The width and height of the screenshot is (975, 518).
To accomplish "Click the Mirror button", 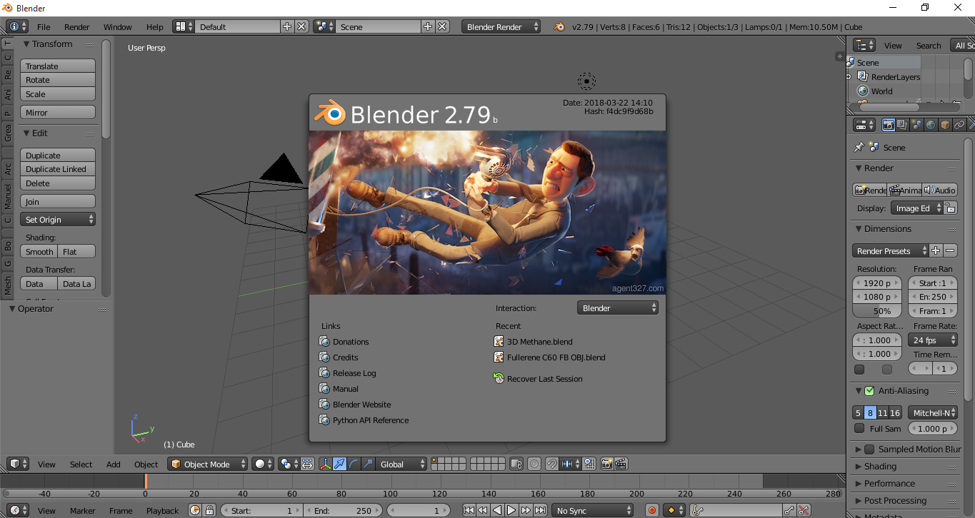I will tap(58, 113).
